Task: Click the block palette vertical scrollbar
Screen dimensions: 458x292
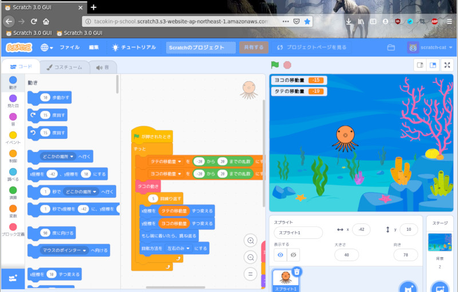Action: pyautogui.click(x=117, y=84)
